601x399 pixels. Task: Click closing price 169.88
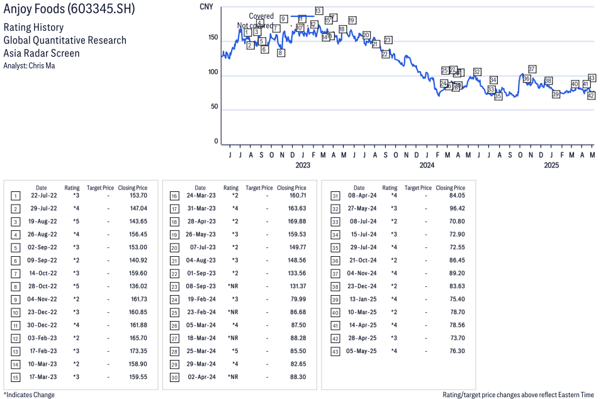coord(297,222)
